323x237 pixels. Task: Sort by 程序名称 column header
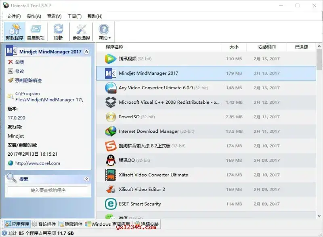point(115,47)
